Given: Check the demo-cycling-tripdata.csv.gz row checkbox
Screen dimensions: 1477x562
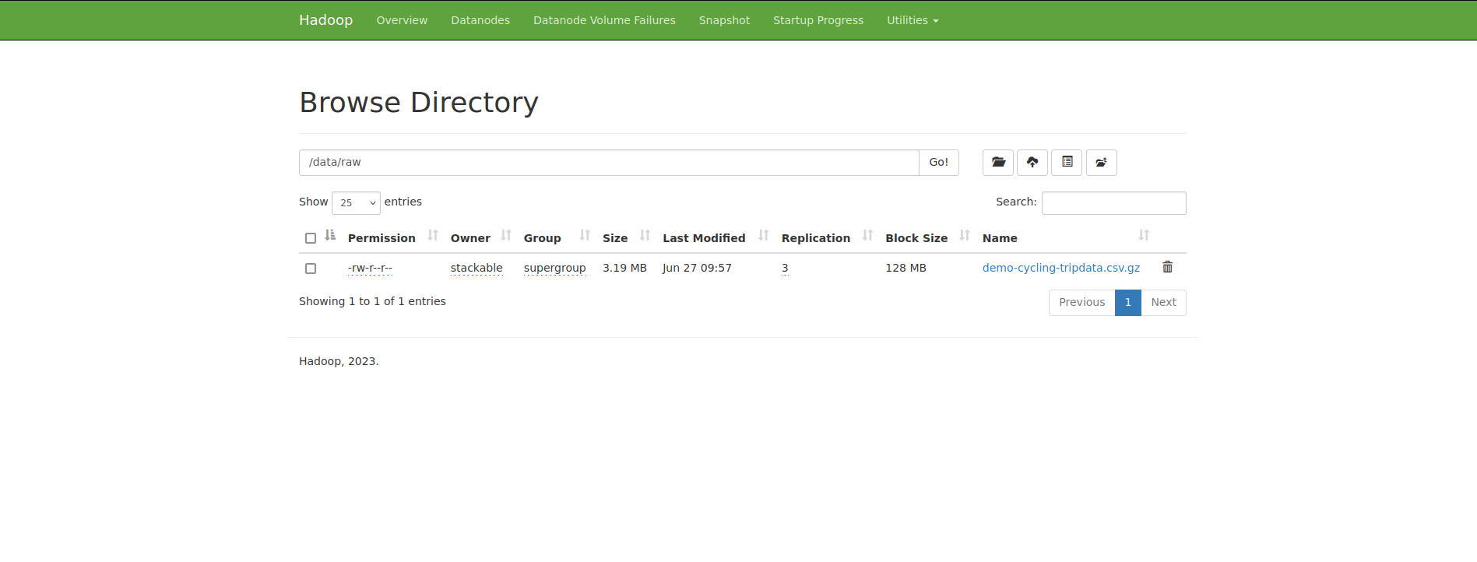Looking at the screenshot, I should (x=311, y=269).
